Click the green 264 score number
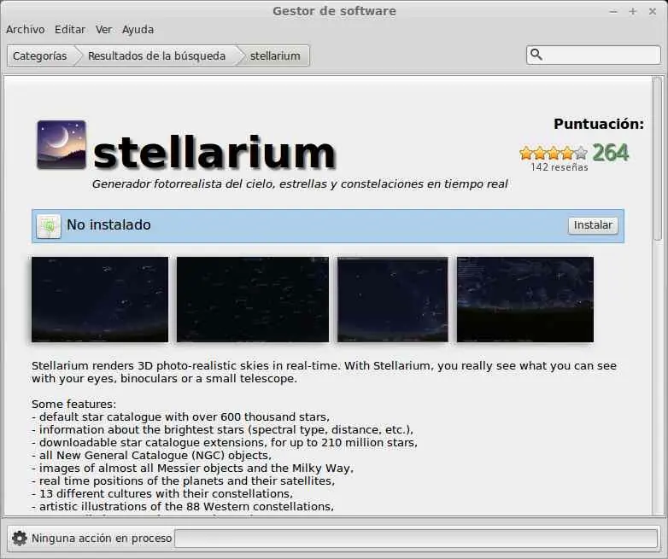The image size is (668, 559). coord(611,153)
